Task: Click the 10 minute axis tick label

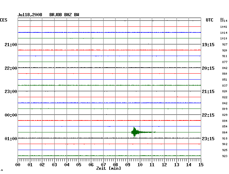Action: 140,165
